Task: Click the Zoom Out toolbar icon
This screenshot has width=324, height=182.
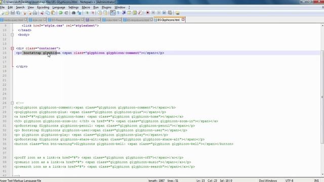Action: [93, 13]
